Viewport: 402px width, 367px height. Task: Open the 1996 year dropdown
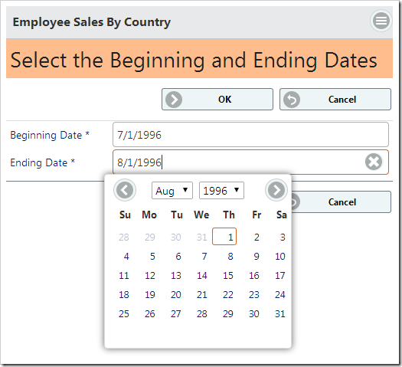pyautogui.click(x=221, y=191)
